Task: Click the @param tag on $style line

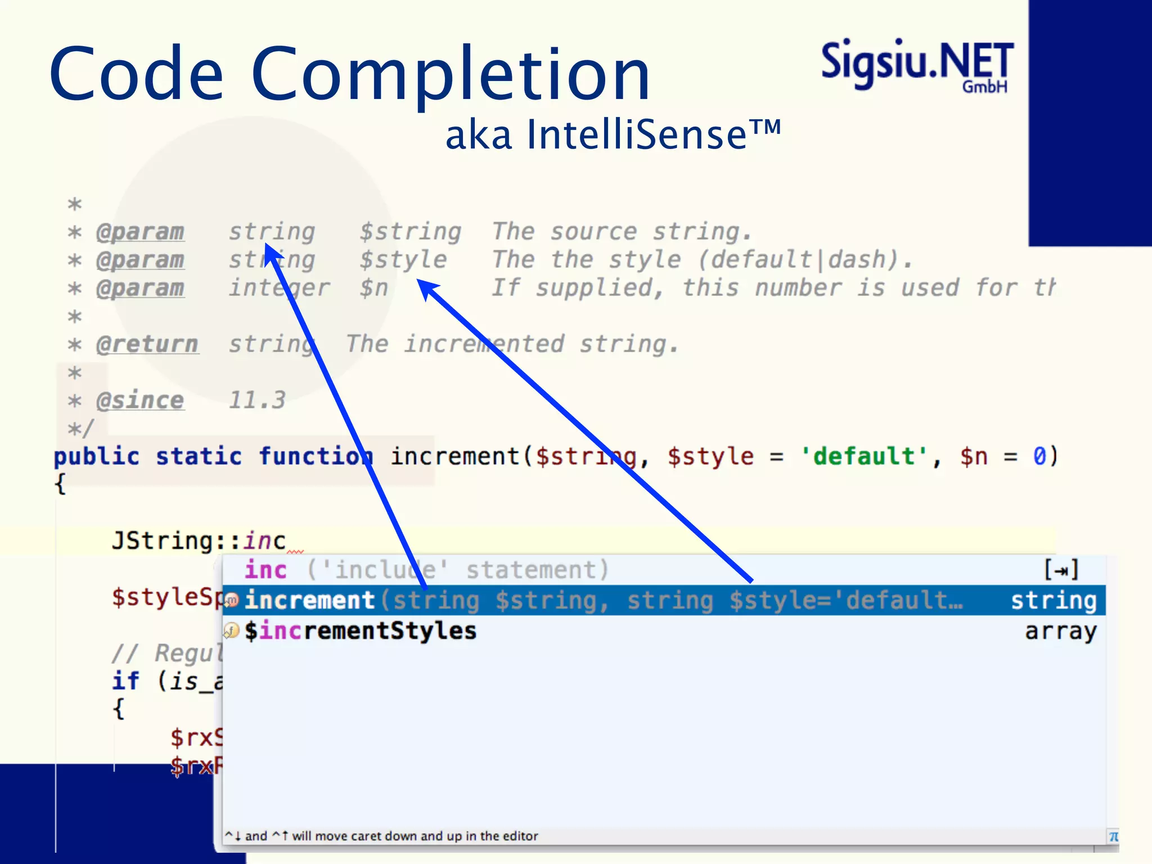Action: coord(140,260)
